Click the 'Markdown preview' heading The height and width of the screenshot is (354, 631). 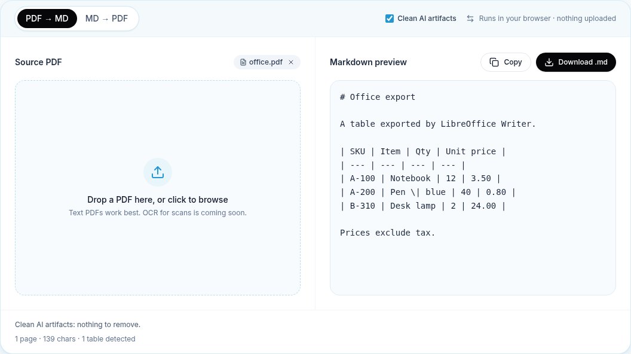coord(368,62)
